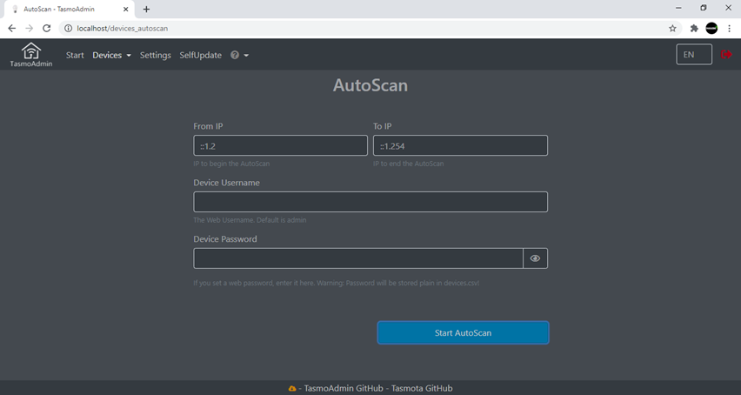This screenshot has height=395, width=741.
Task: Open the SelfUpdate page
Action: point(200,55)
